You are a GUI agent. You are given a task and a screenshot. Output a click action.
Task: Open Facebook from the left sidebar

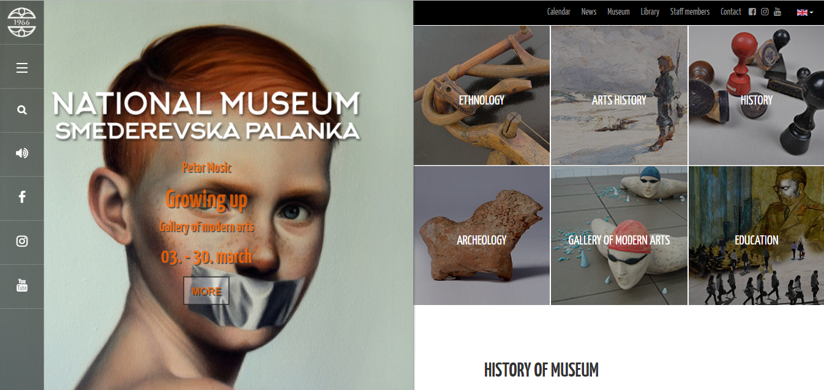22,197
